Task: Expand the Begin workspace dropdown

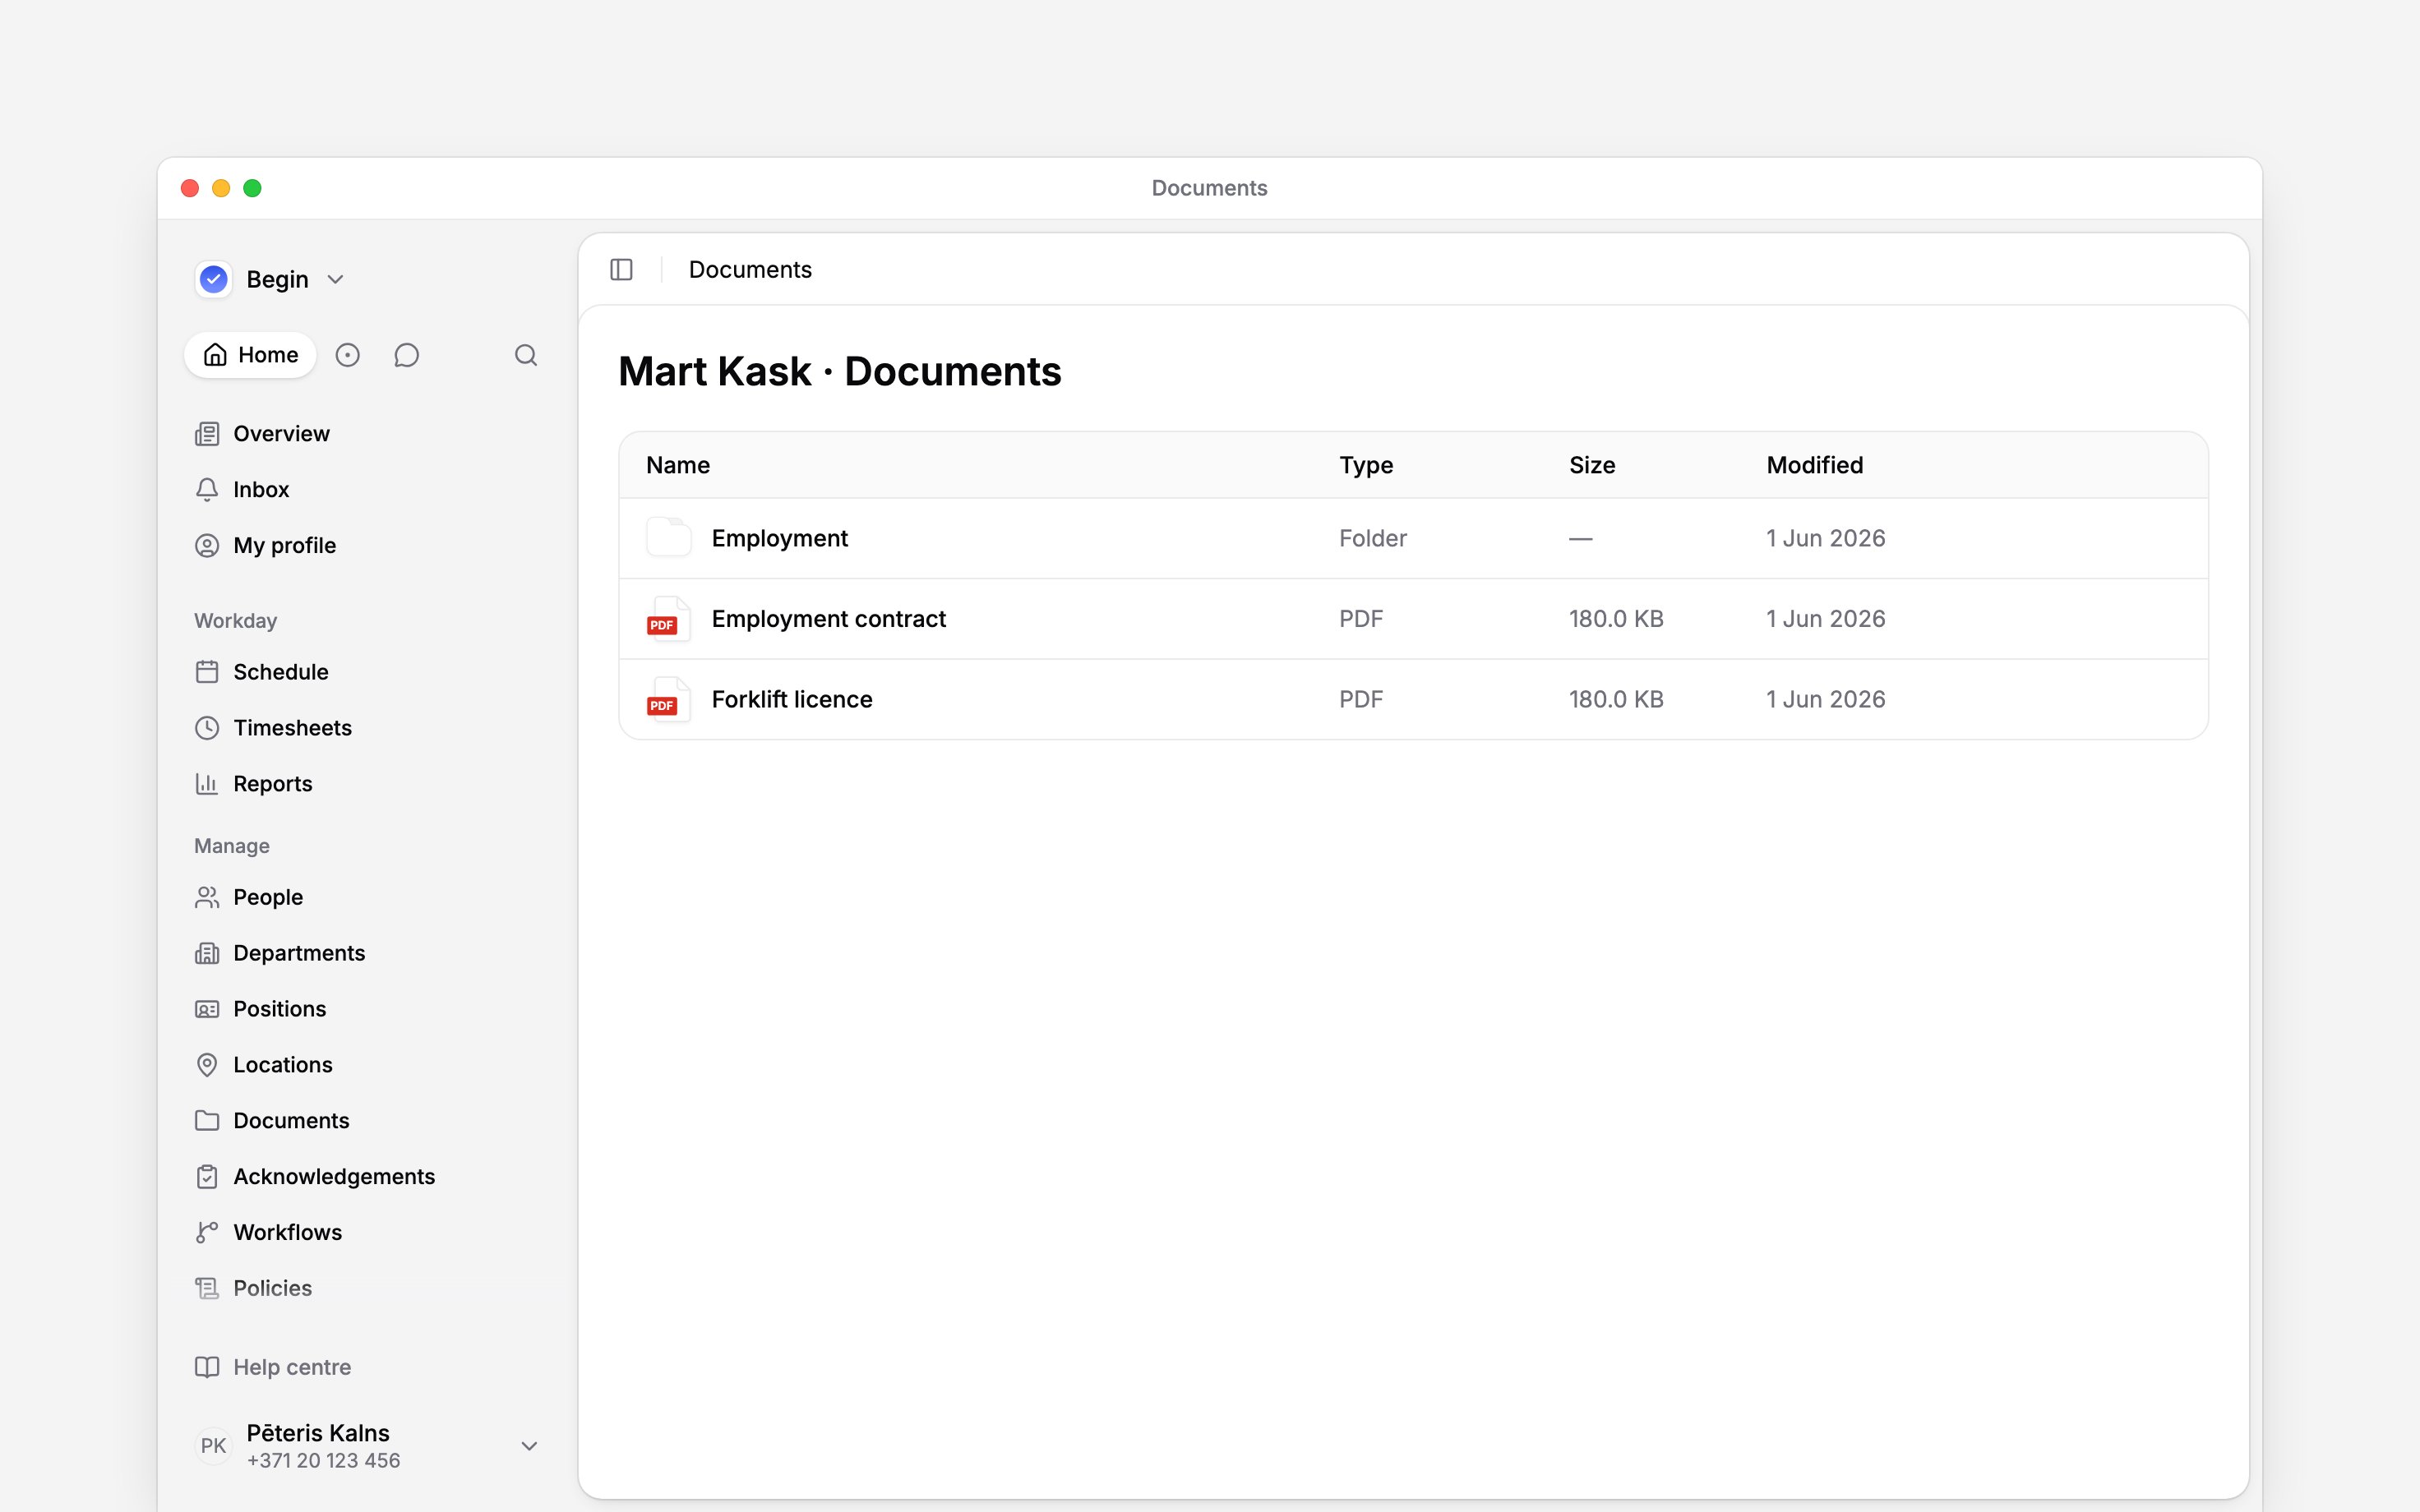Action: pyautogui.click(x=336, y=280)
